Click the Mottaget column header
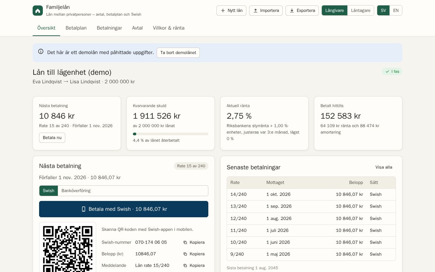 [275, 183]
